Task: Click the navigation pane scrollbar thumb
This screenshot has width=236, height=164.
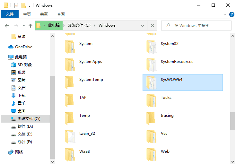Action: [52, 117]
